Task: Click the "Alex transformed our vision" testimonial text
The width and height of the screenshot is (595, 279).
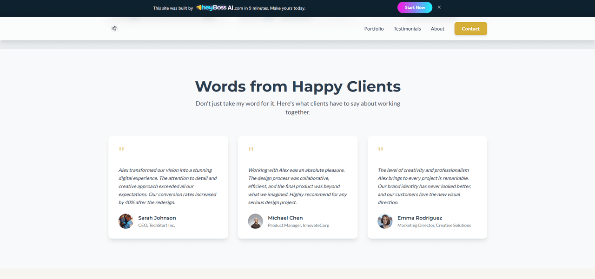Action: click(168, 186)
